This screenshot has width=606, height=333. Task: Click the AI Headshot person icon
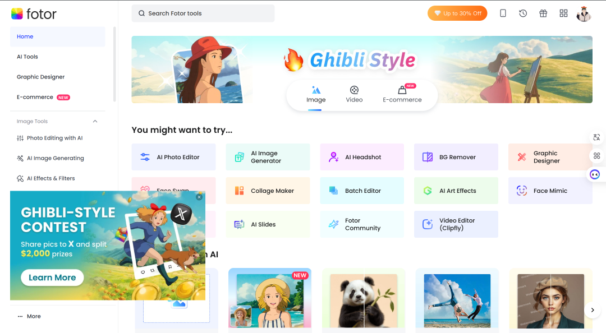333,157
